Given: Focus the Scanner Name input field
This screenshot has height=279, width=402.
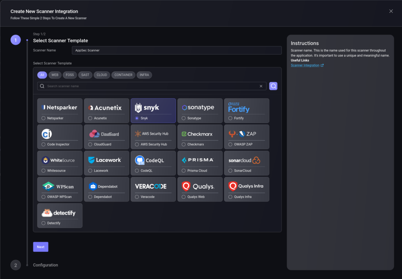Looking at the screenshot, I should point(177,50).
